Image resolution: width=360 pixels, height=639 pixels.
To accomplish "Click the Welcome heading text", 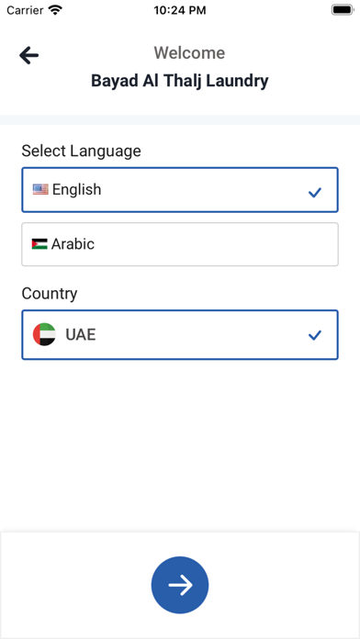I will 189,53.
